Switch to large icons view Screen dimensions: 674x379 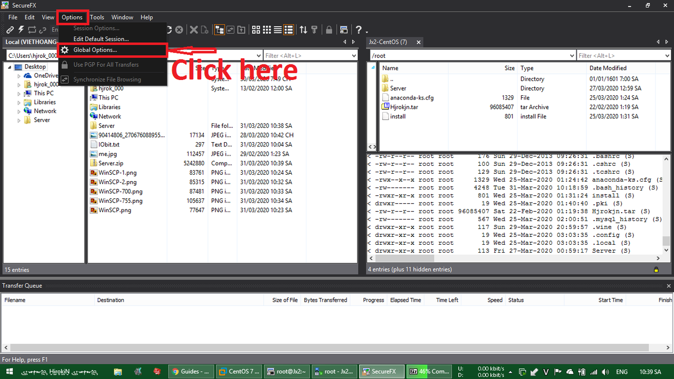(x=256, y=29)
